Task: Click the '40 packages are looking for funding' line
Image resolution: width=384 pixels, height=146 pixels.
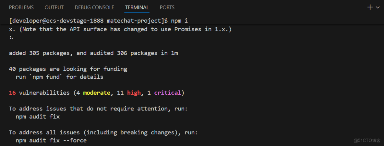Action: click(68, 69)
